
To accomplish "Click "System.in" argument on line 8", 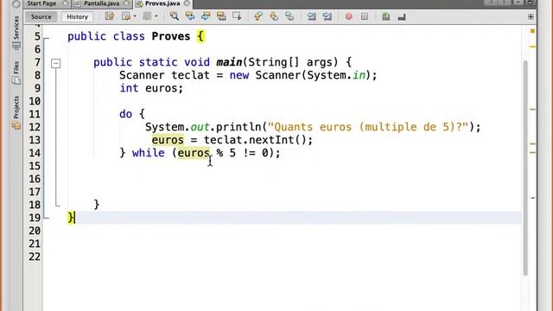I will [x=336, y=75].
